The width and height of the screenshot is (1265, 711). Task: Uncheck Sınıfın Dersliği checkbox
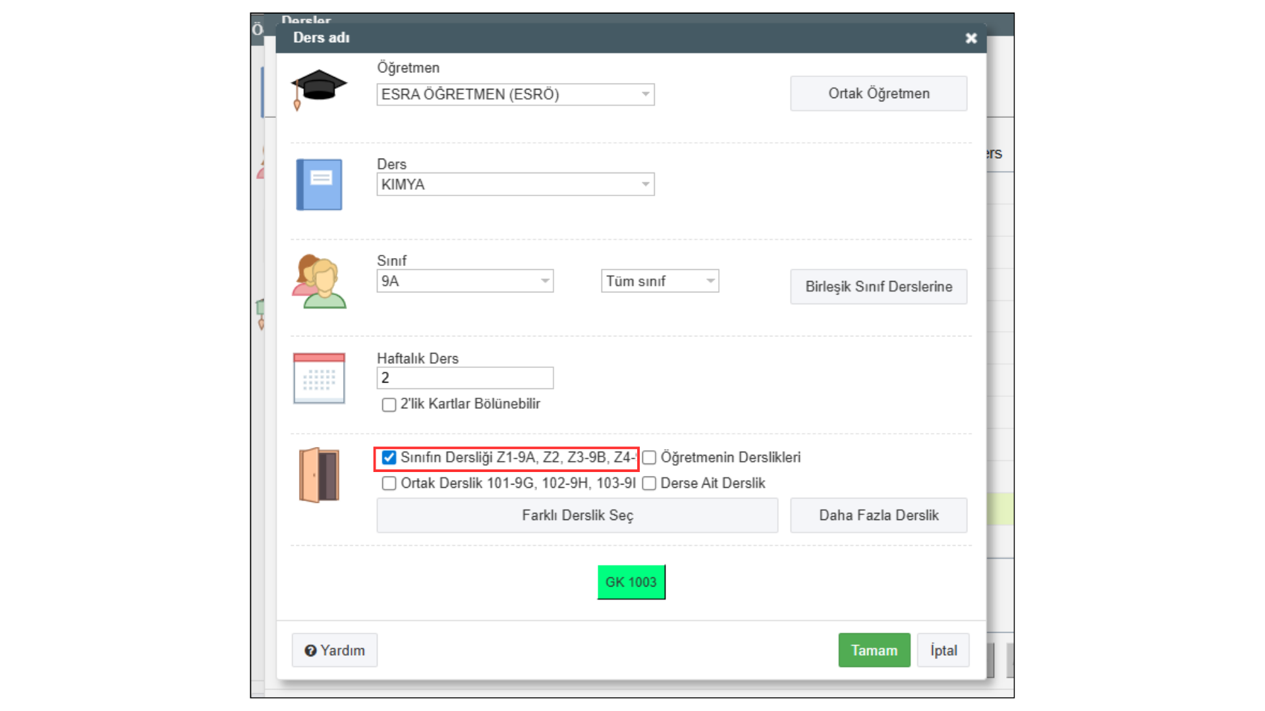point(389,458)
